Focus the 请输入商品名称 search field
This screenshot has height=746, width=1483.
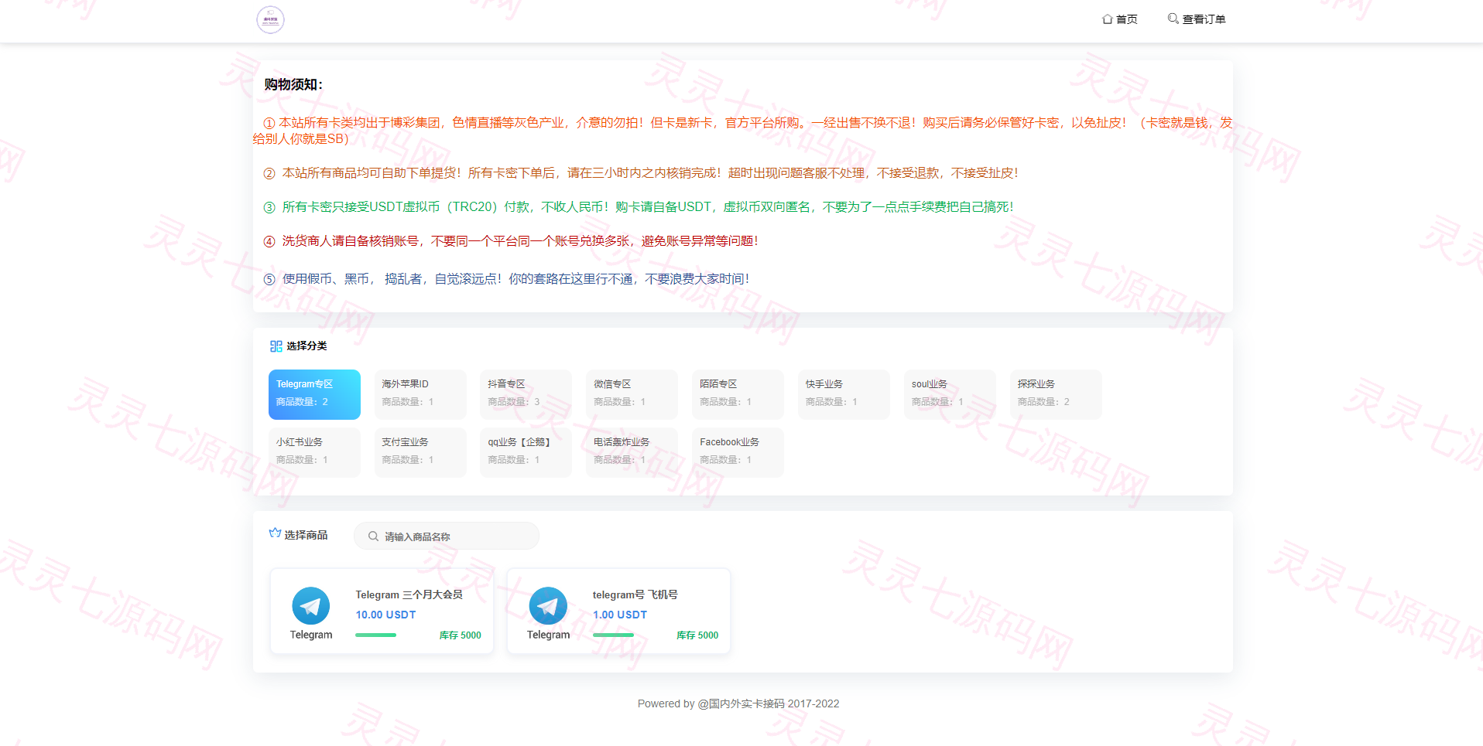coord(447,537)
